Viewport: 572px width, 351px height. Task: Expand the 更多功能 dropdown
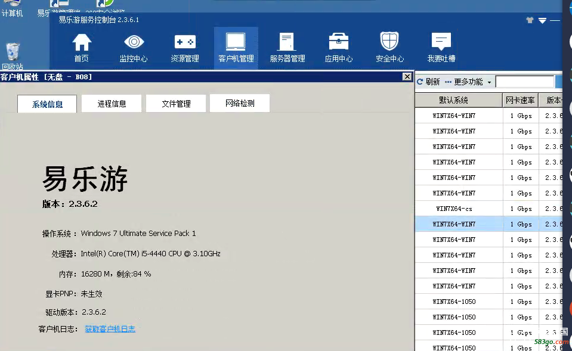(468, 82)
